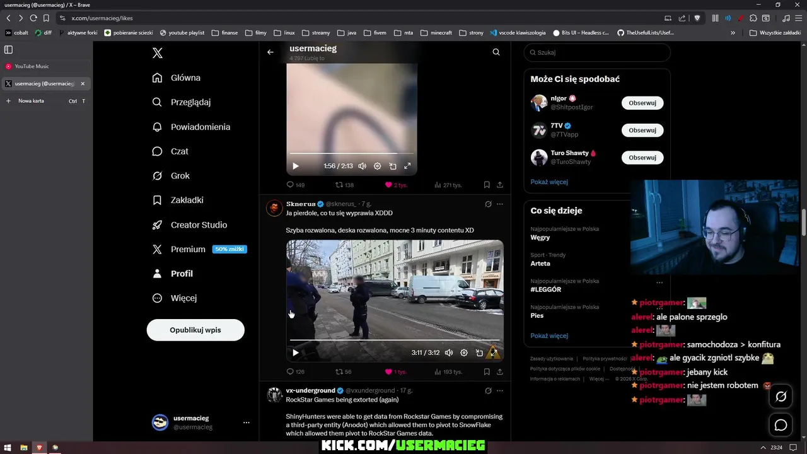
Task: Open Wszystkie zakładki bookmarks folder
Action: 775,33
